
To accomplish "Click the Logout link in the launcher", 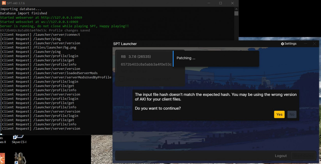I will (281, 156).
